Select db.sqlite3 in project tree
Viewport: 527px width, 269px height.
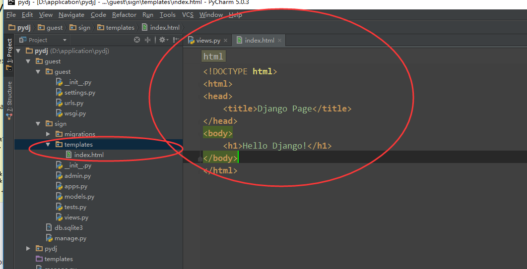click(x=68, y=228)
